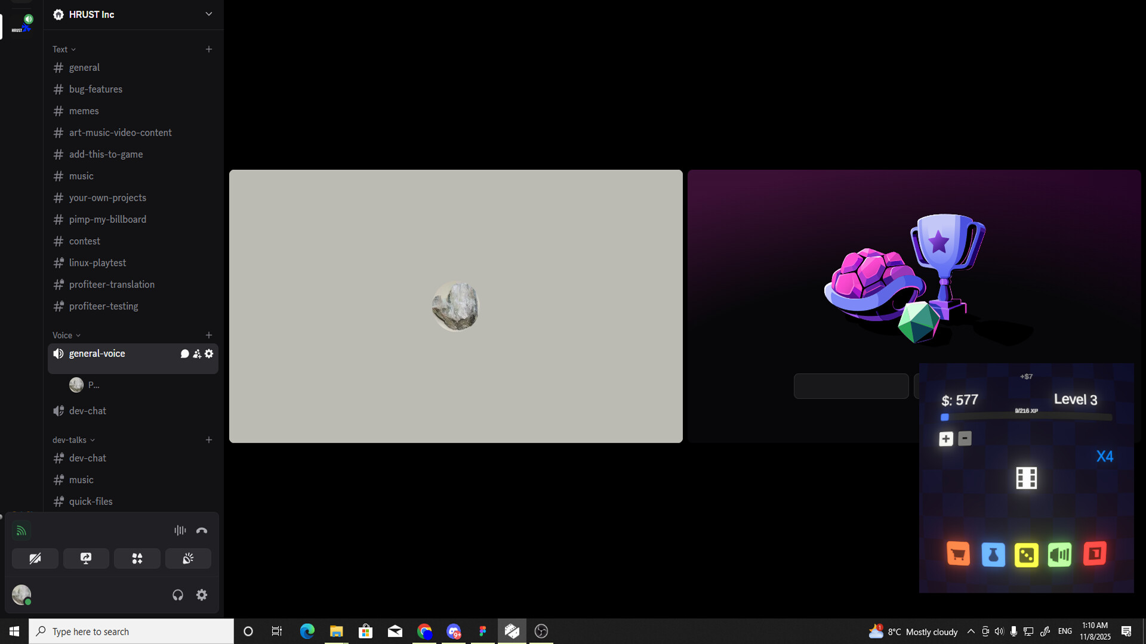This screenshot has width=1146, height=644.
Task: Switch to the profiteer-testing channel
Action: pos(103,306)
